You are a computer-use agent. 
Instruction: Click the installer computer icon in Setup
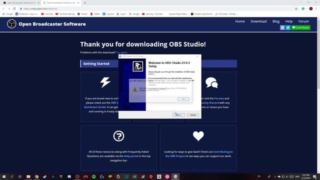tap(138, 66)
